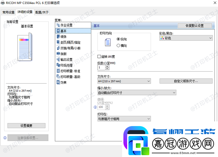The width and height of the screenshot is (218, 157).
Task: Click the 打印质量: 标准 icon
Action: [x=58, y=71]
